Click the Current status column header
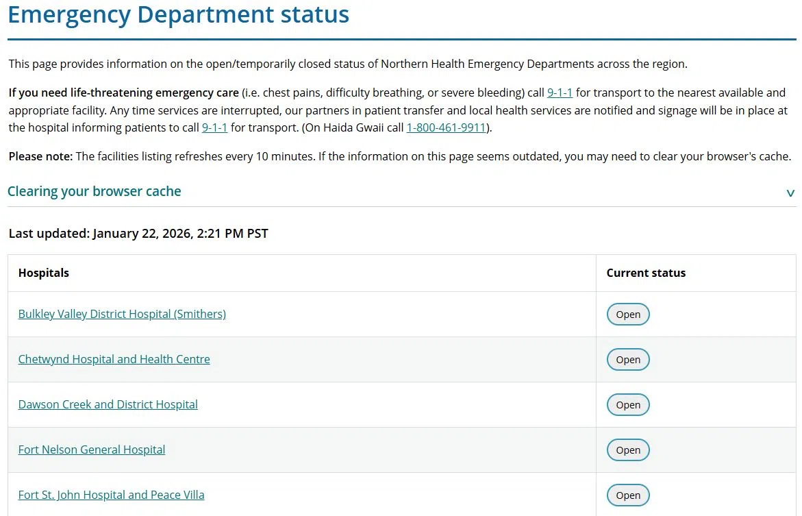This screenshot has height=516, width=802. pyautogui.click(x=645, y=273)
